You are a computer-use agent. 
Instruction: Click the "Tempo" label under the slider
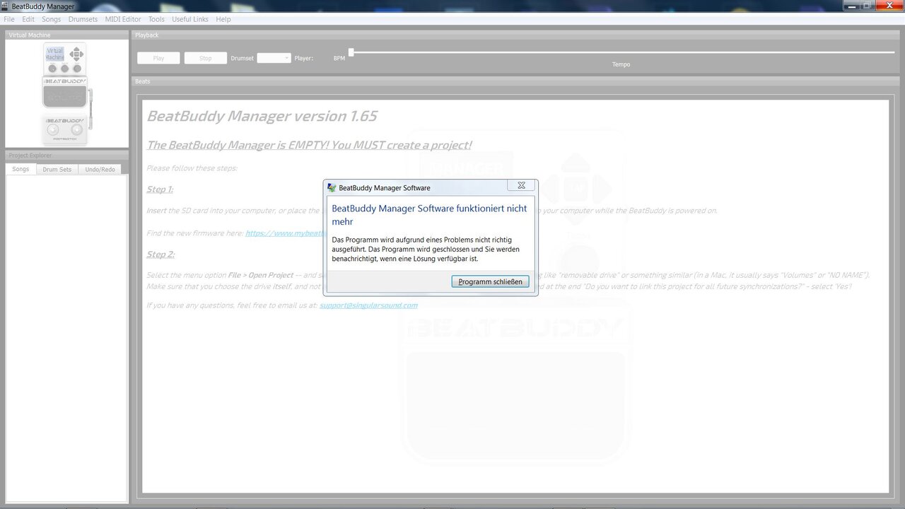pos(621,64)
